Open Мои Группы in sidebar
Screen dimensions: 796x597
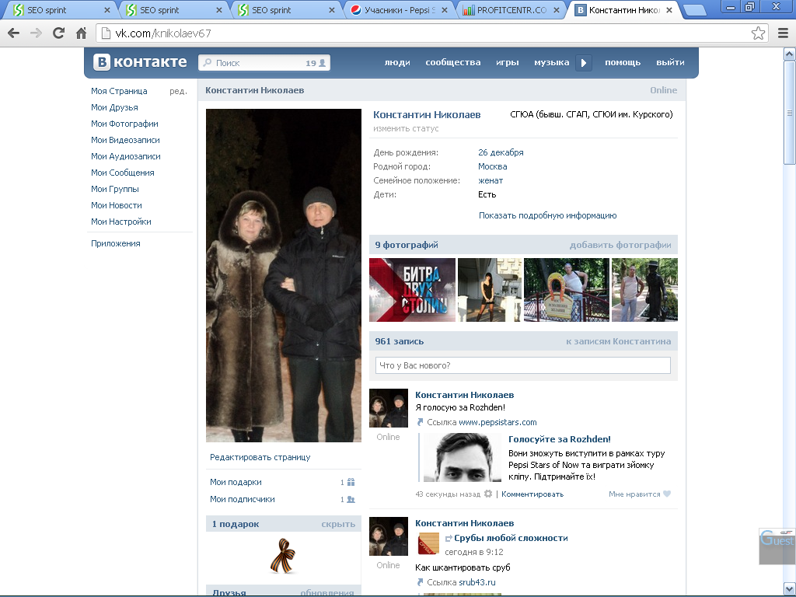click(115, 189)
